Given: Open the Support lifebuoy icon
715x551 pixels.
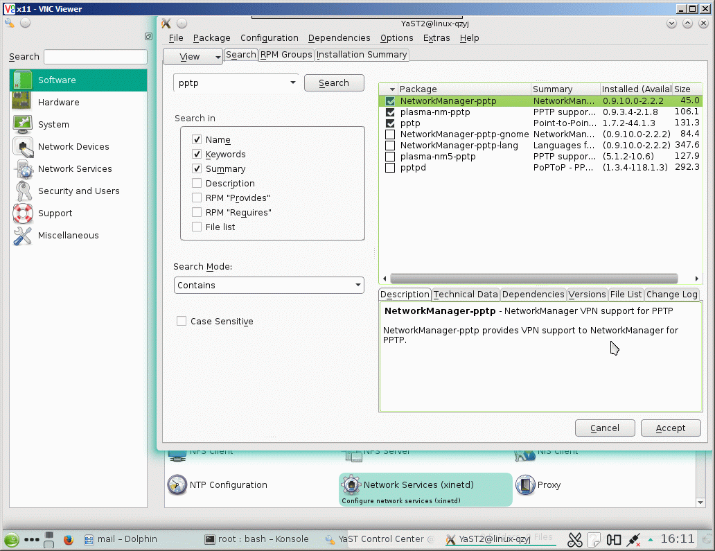Looking at the screenshot, I should point(23,213).
